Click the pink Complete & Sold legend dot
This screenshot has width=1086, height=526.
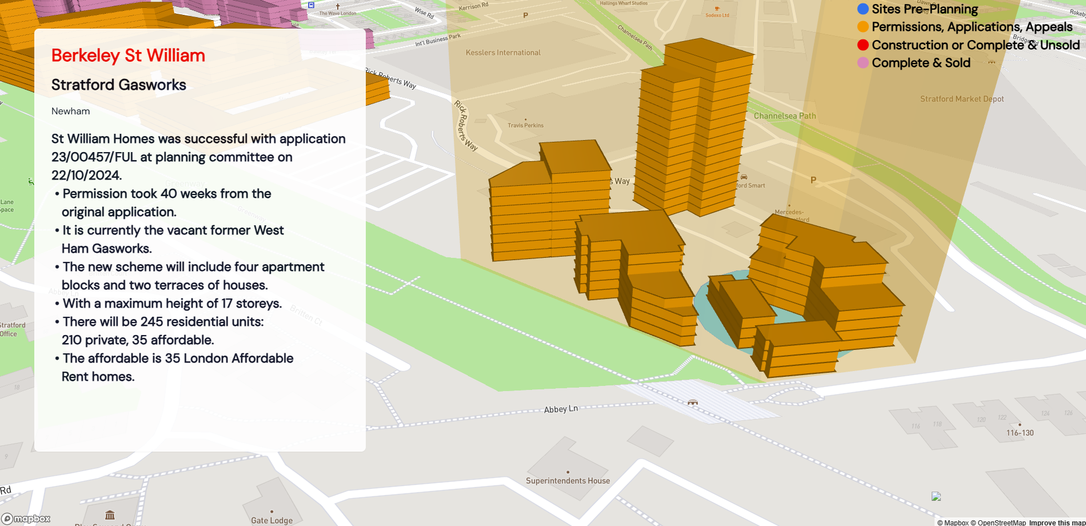click(863, 63)
